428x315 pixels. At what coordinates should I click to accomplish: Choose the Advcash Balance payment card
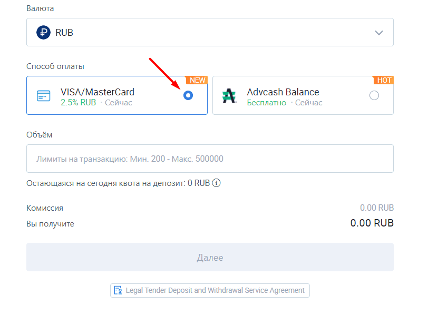(x=303, y=95)
